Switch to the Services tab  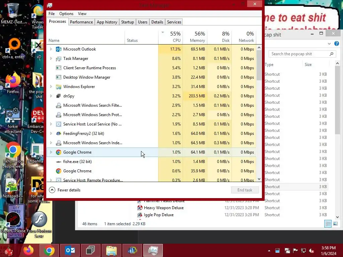coord(174,22)
